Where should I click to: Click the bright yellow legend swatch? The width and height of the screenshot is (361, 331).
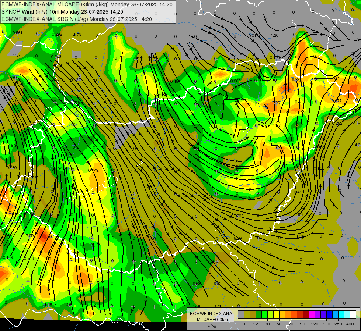(x=277, y=314)
